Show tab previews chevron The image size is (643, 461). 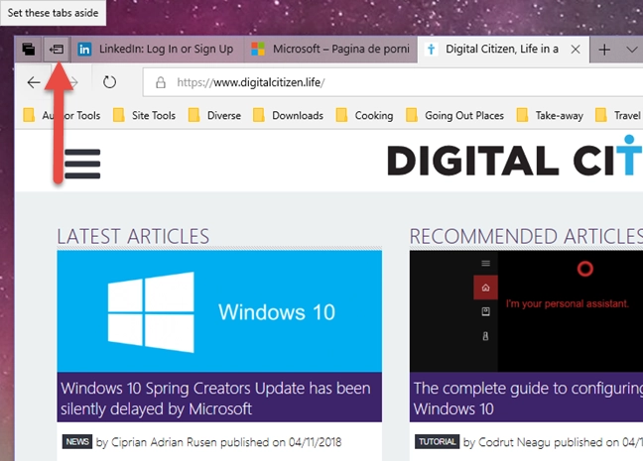632,50
